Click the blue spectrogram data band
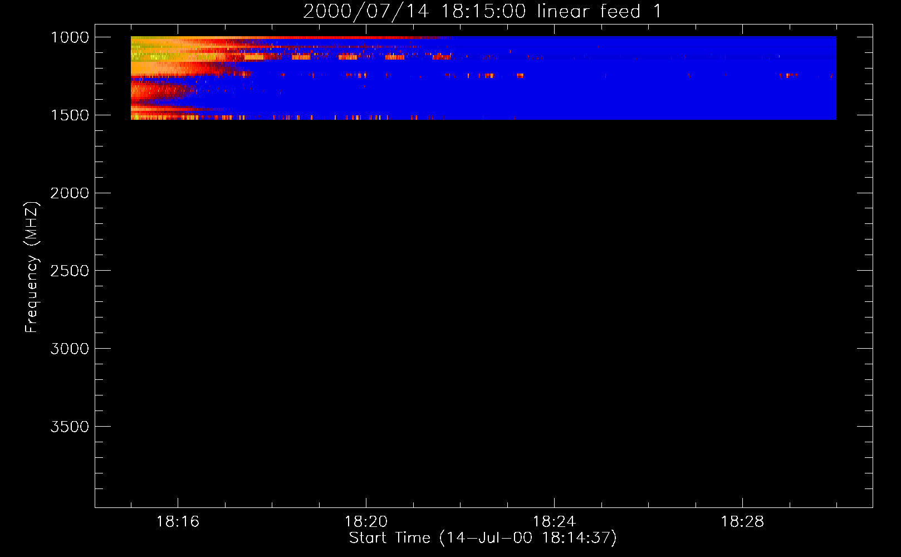 (483, 78)
